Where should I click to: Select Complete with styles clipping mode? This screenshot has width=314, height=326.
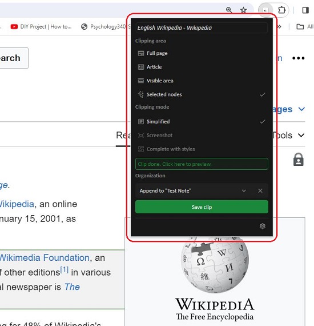click(202, 149)
